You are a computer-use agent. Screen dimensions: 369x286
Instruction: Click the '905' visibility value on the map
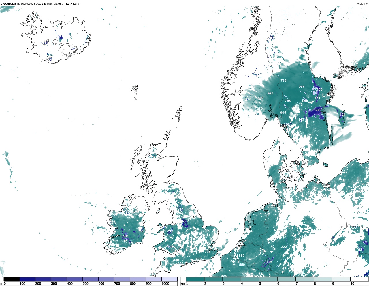click(x=283, y=113)
